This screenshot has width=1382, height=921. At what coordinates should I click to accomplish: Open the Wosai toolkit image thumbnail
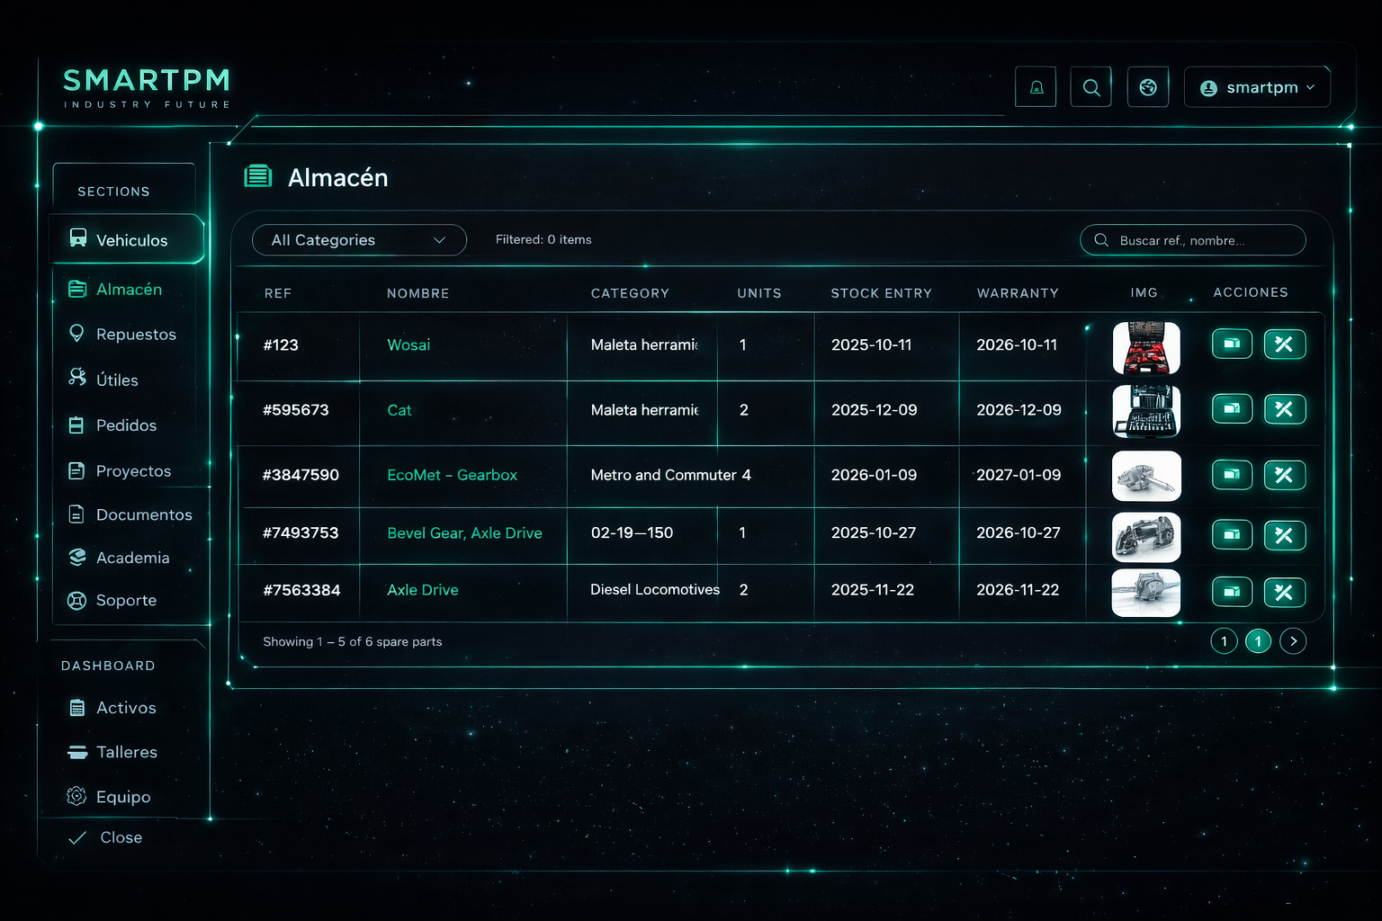tap(1145, 347)
